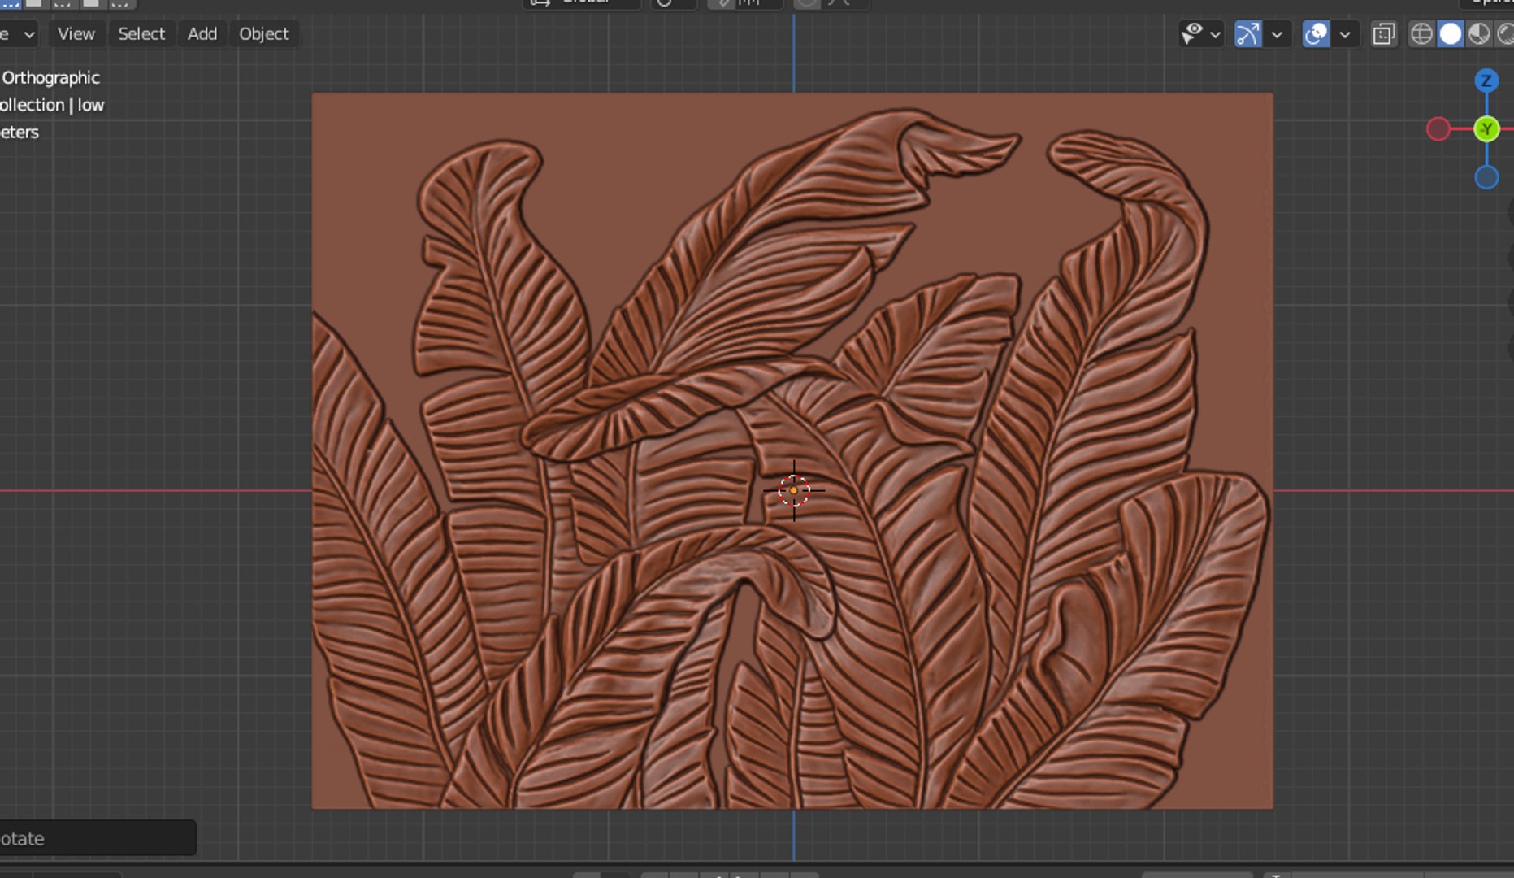
Task: Switch to solid viewport shading
Action: pyautogui.click(x=1451, y=34)
